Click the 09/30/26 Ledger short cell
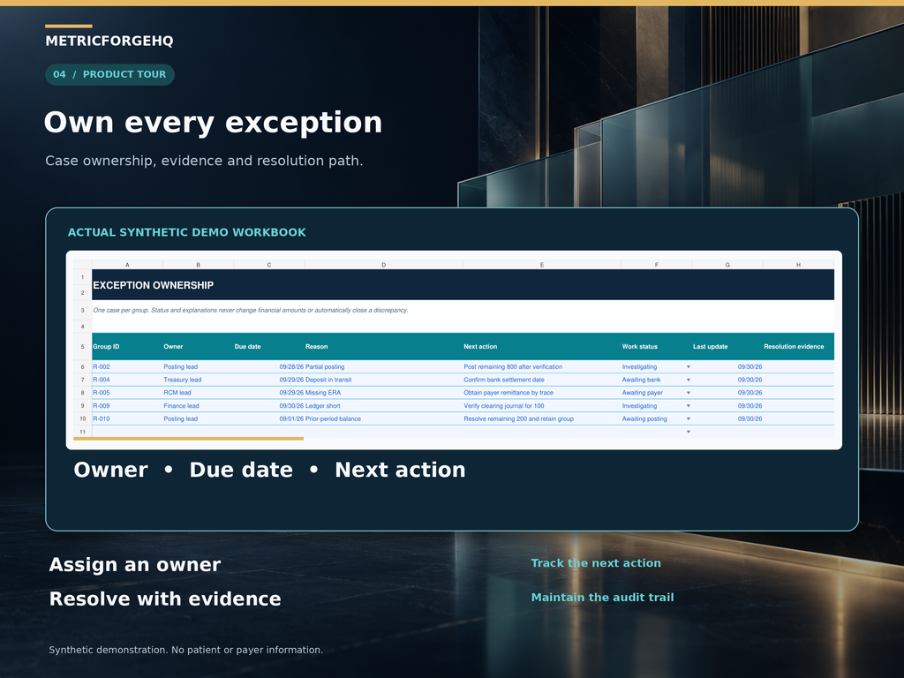The image size is (904, 678). tap(310, 406)
